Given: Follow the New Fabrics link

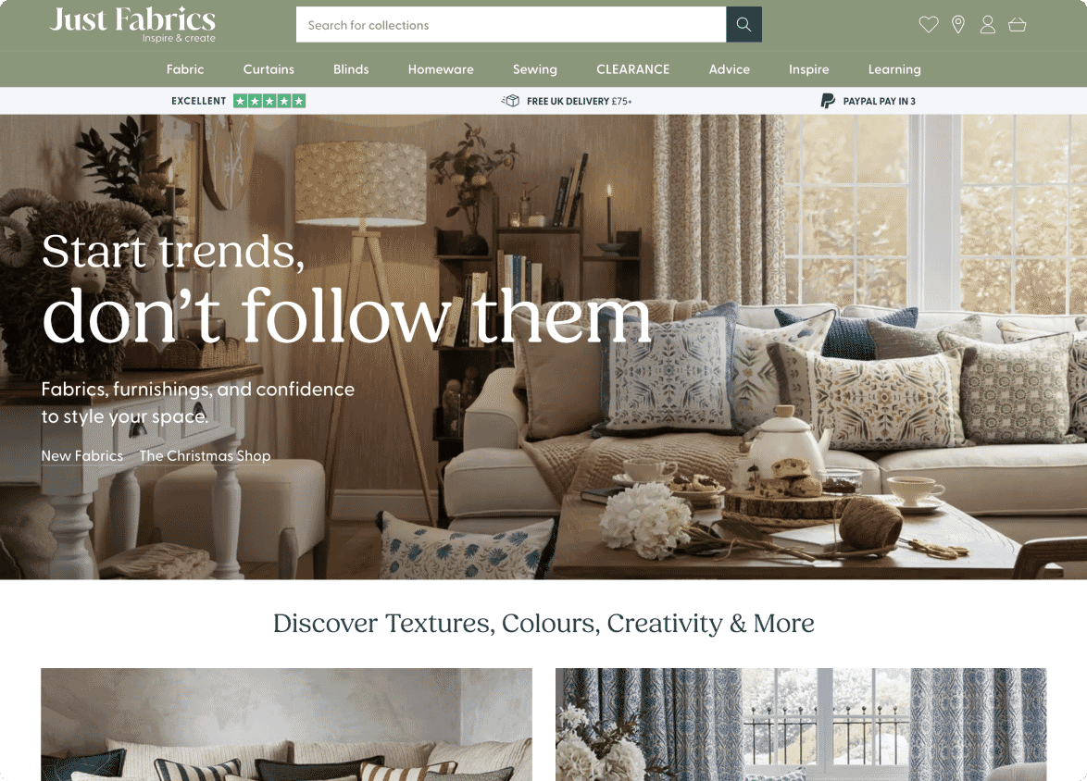Looking at the screenshot, I should click(x=81, y=456).
